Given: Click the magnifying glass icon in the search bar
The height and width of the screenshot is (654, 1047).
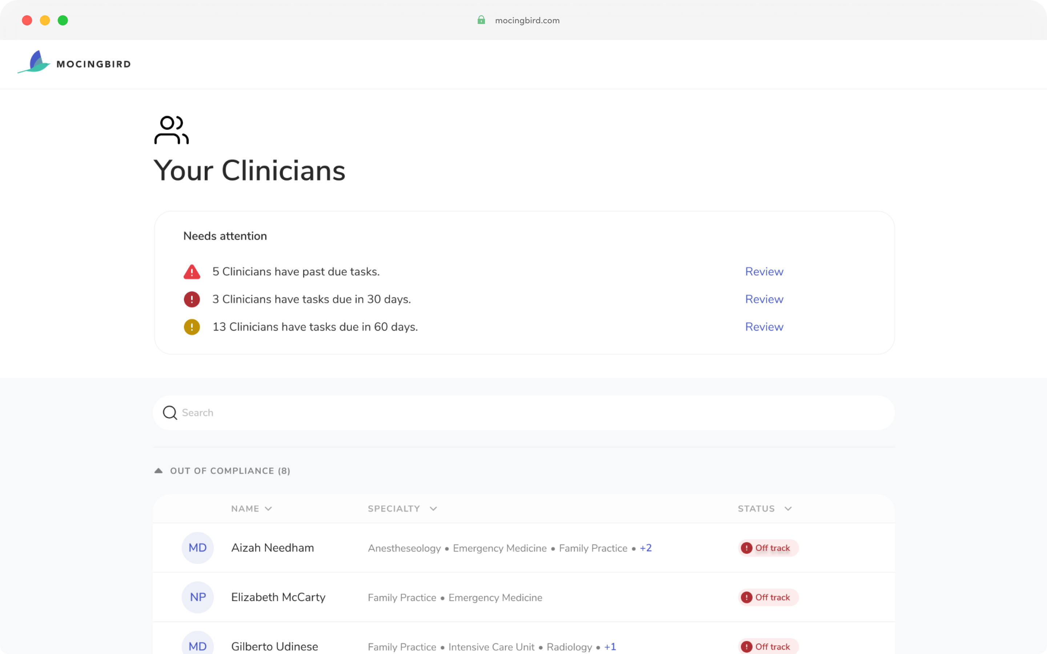Looking at the screenshot, I should coord(170,413).
